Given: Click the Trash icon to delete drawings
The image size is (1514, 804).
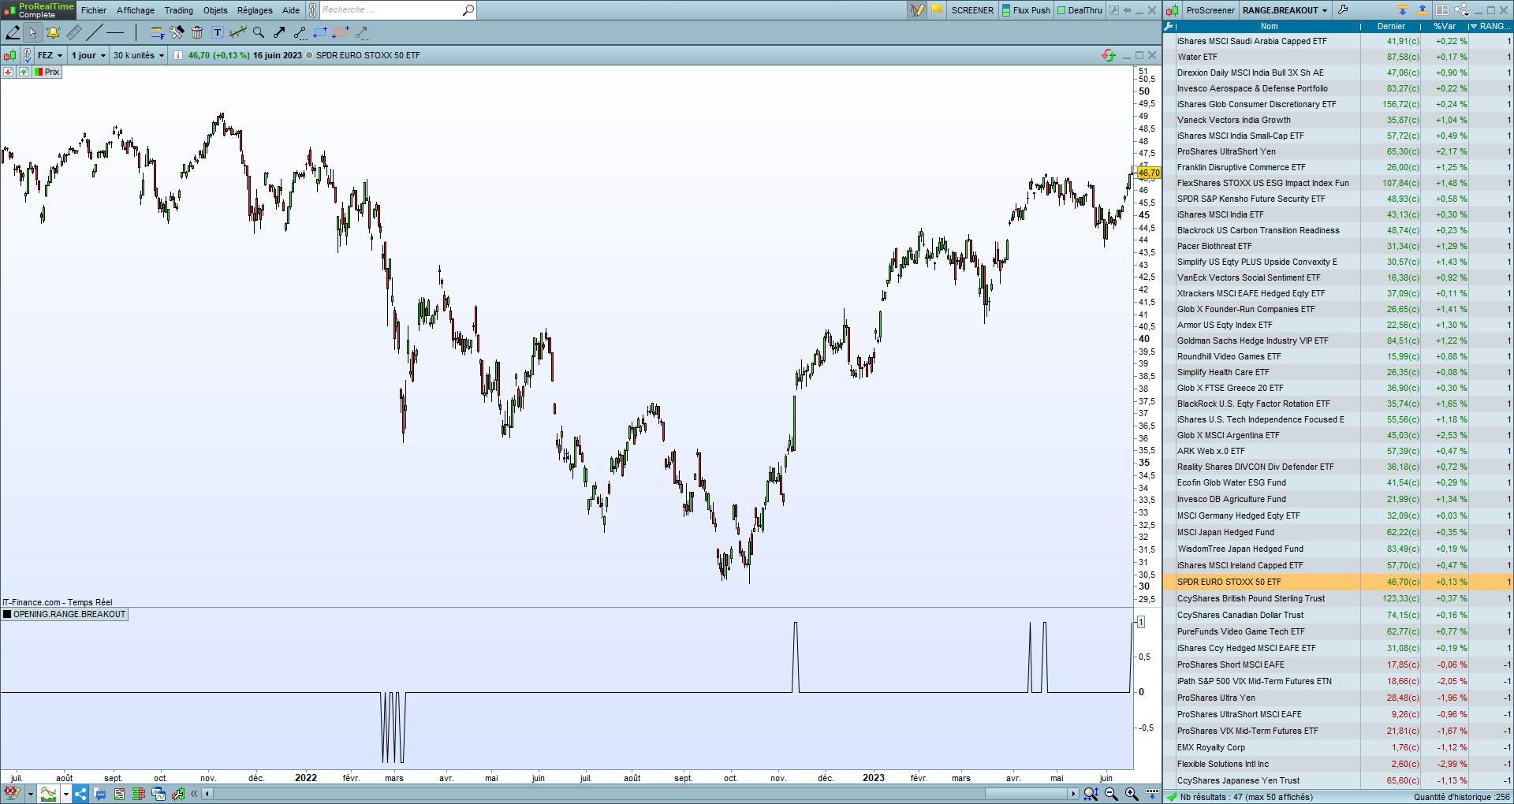Looking at the screenshot, I should point(197,32).
